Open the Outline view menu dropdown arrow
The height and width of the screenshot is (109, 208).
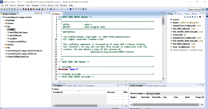(x=203, y=17)
